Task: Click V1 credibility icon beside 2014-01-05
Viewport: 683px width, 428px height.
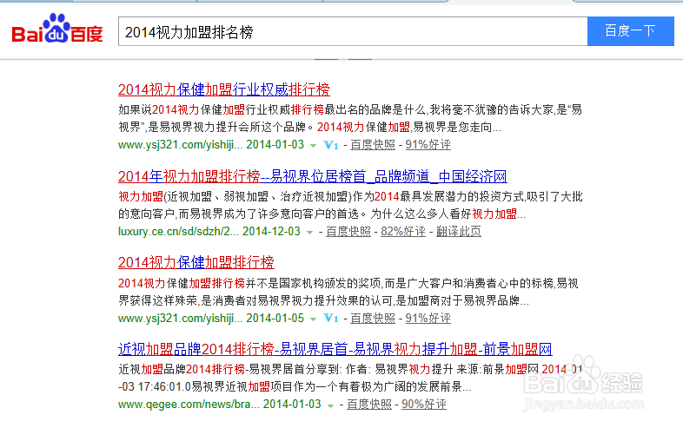Action: (x=330, y=319)
